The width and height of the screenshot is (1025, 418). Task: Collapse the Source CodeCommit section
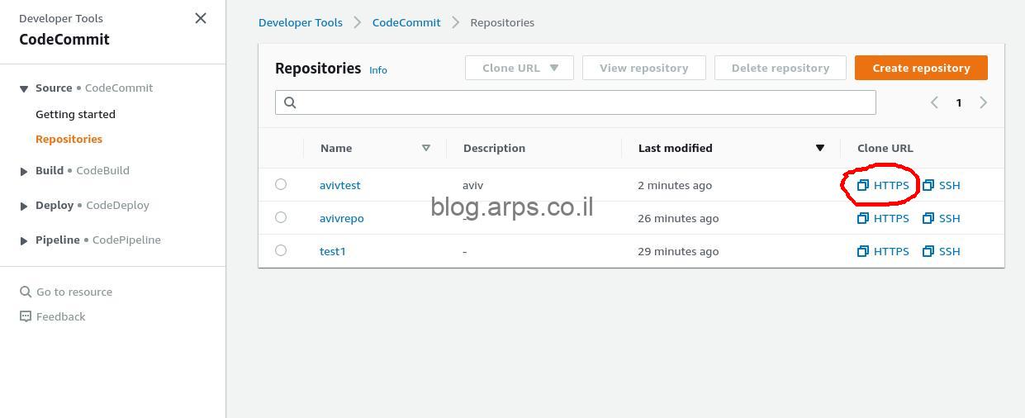[x=24, y=88]
